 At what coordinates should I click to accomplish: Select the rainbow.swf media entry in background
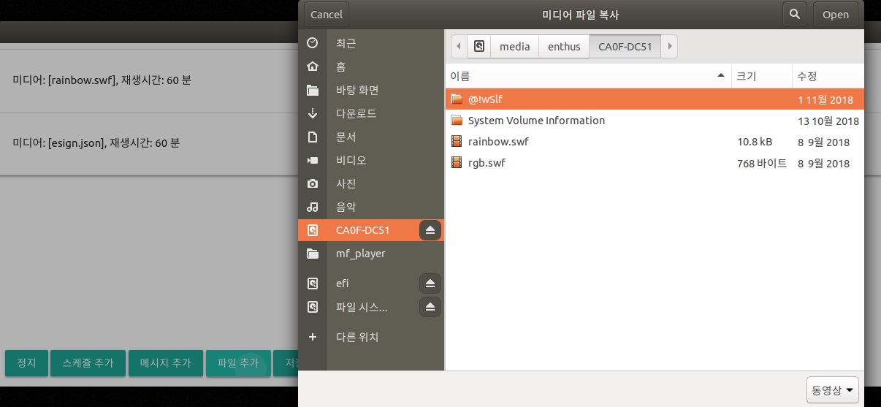tap(149, 80)
